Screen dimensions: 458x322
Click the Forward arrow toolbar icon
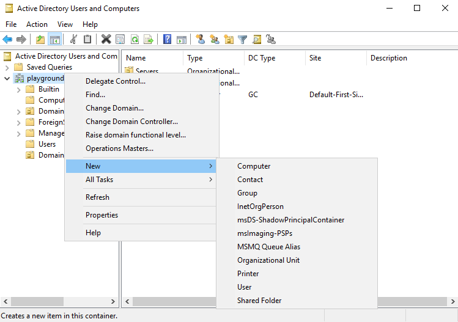(x=21, y=39)
